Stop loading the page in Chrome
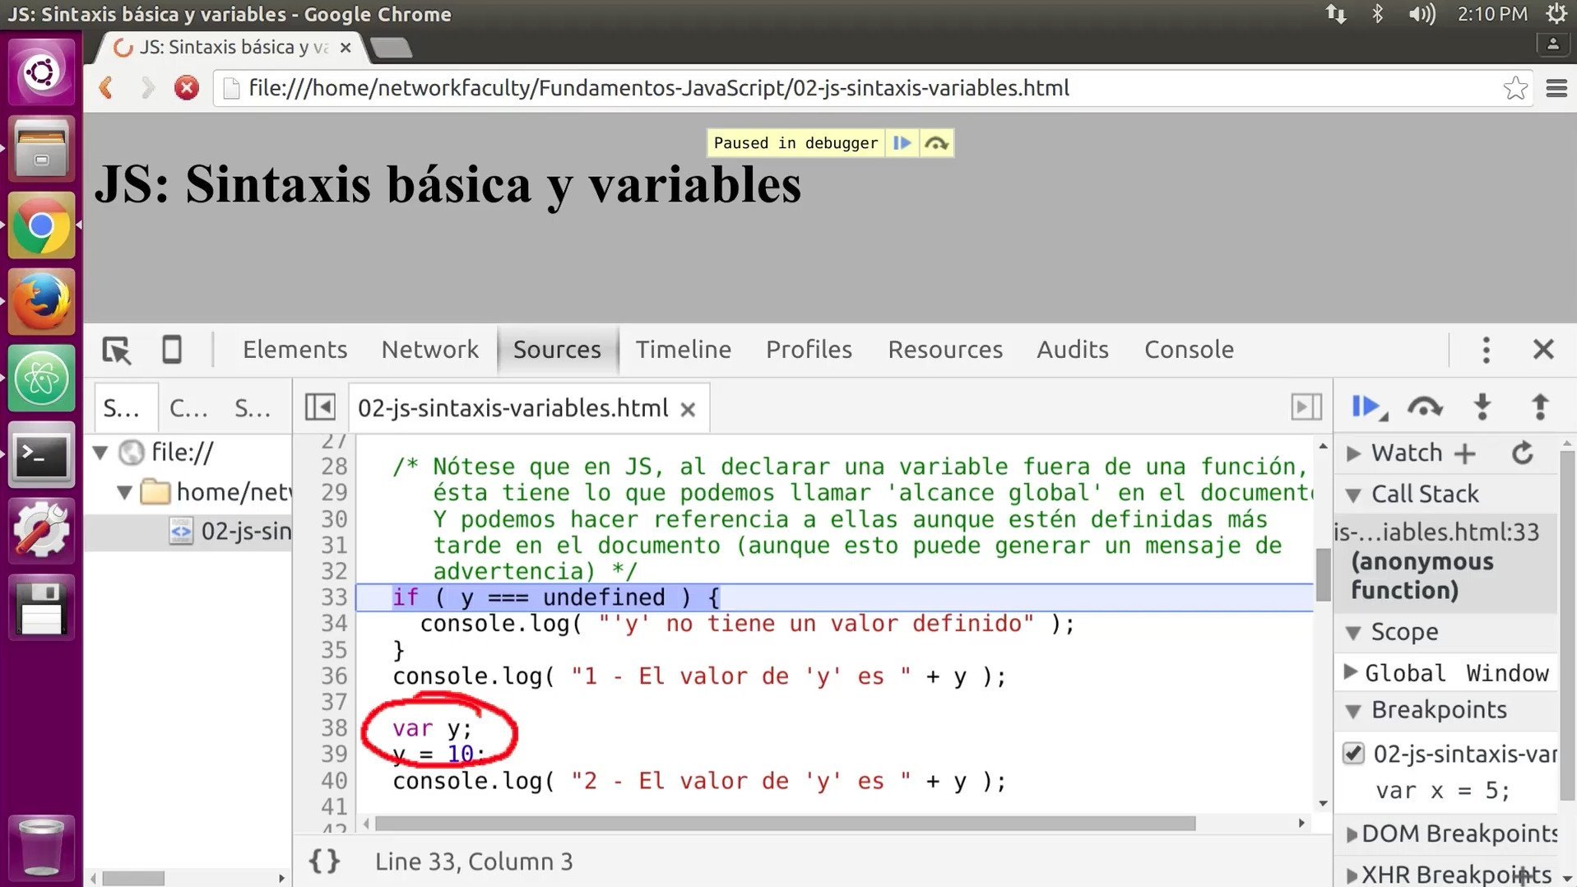This screenshot has width=1577, height=887. tap(187, 88)
